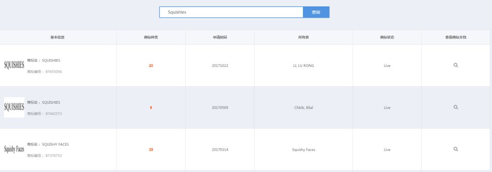492x172 pixels.
Task: Open trademark document for SQUISHIES 87655056
Action: tap(456, 65)
